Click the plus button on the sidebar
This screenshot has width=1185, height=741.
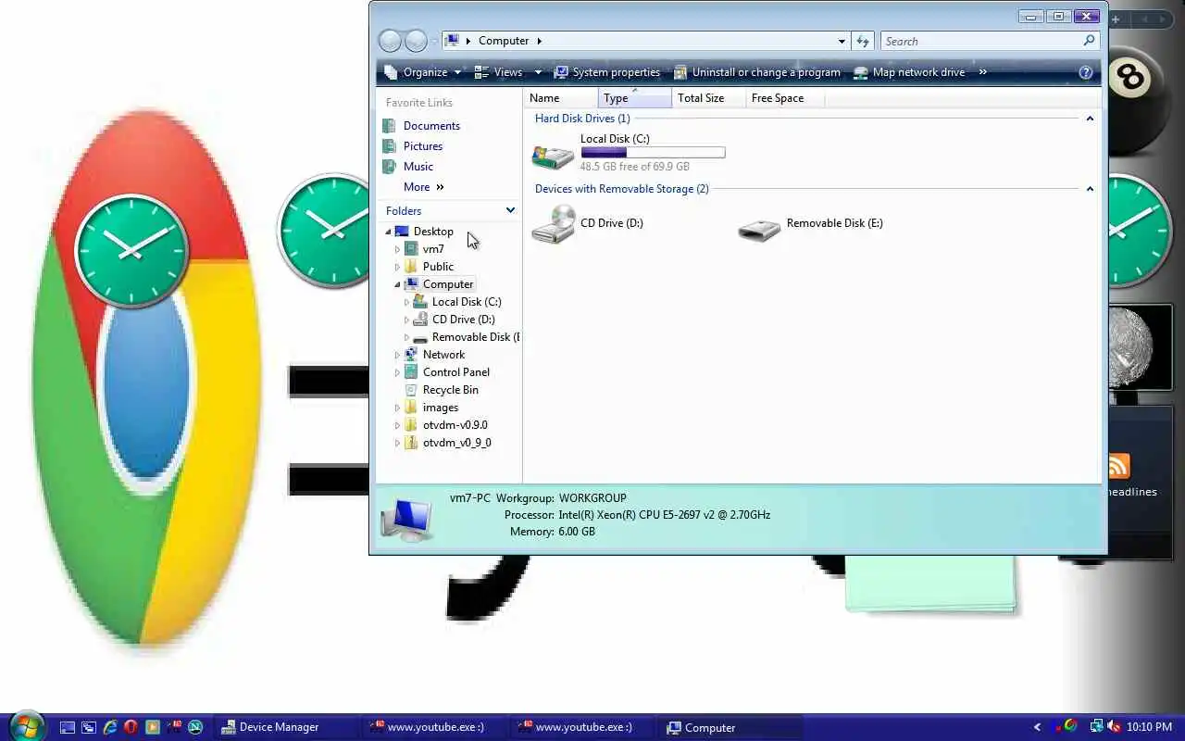[x=1116, y=19]
